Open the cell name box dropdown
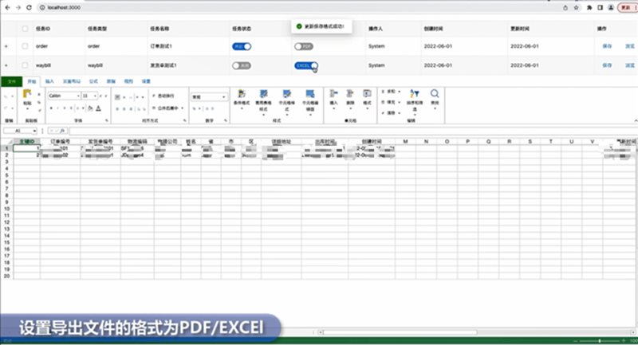 tap(34, 131)
